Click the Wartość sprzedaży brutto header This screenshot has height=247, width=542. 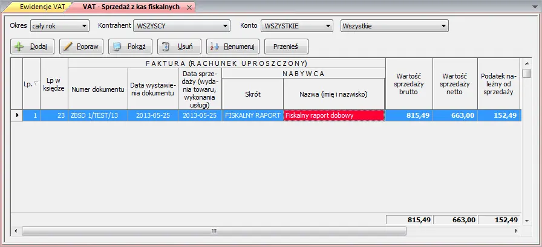[x=409, y=84]
